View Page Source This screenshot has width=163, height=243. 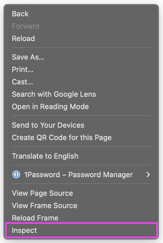click(42, 193)
